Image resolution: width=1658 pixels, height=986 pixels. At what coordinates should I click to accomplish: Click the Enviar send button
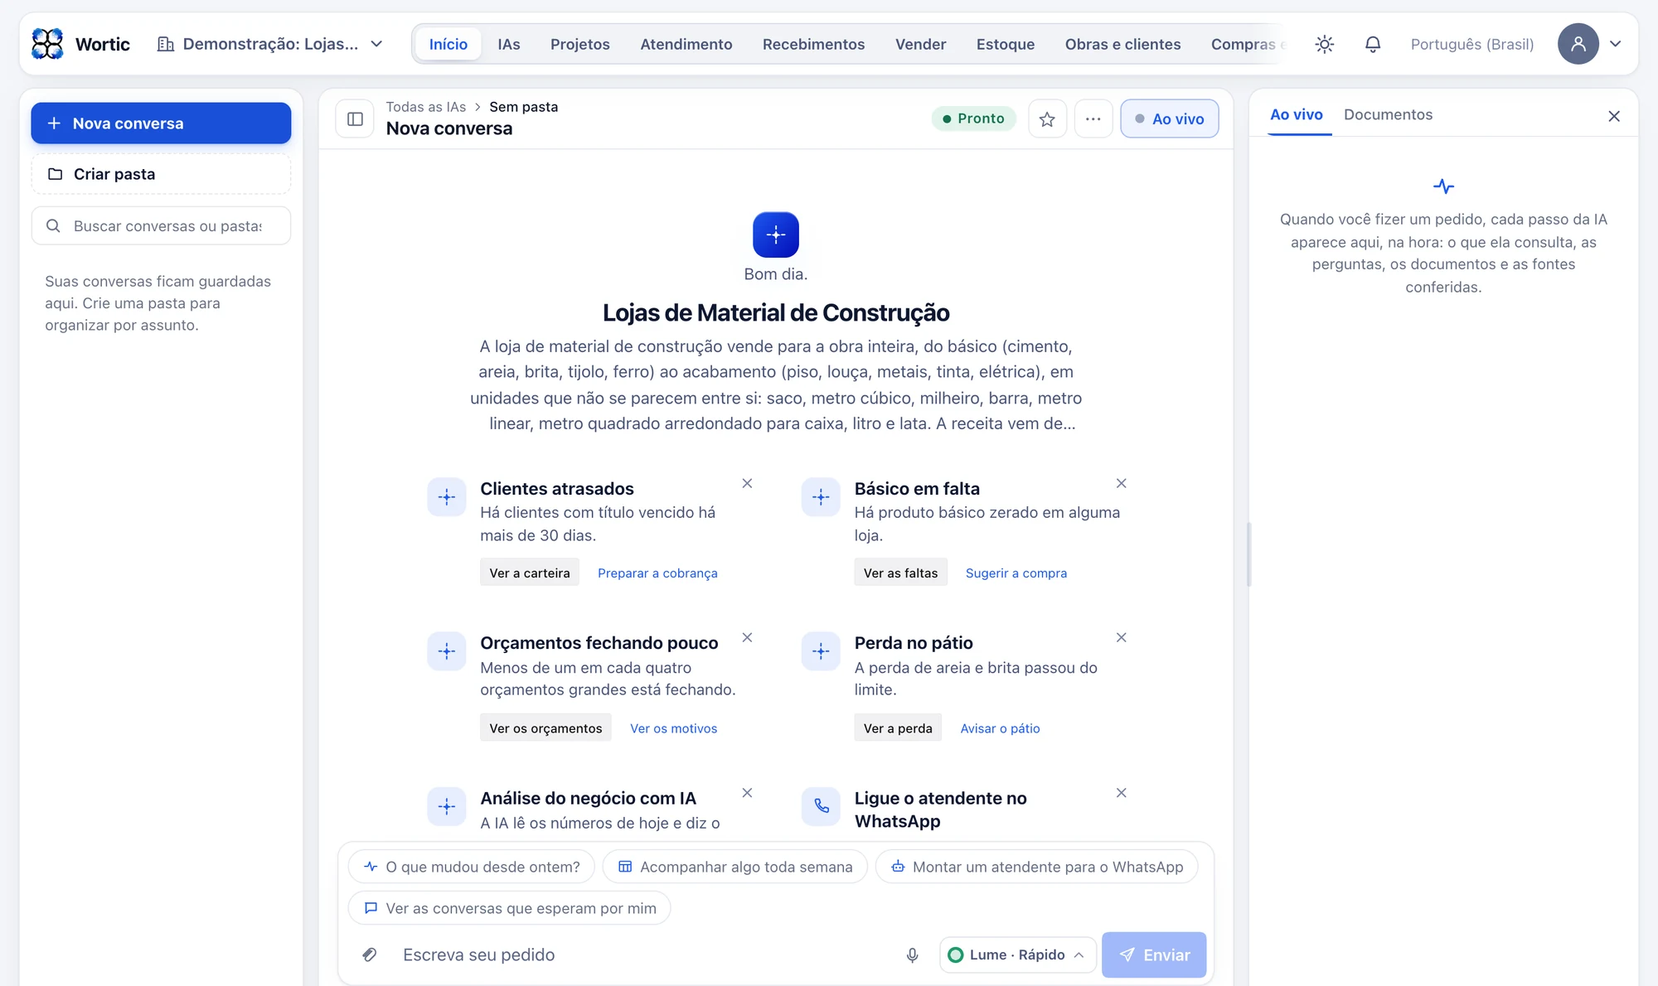click(1153, 955)
